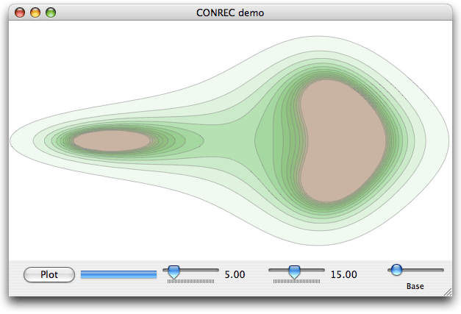Click the right end of the 15.00 slider track
461x314 pixels.
(x=322, y=270)
